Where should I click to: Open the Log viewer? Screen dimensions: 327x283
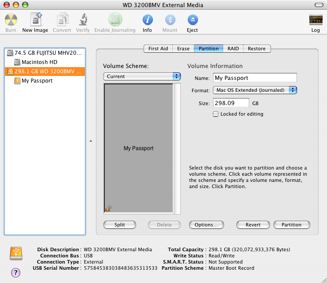point(316,19)
